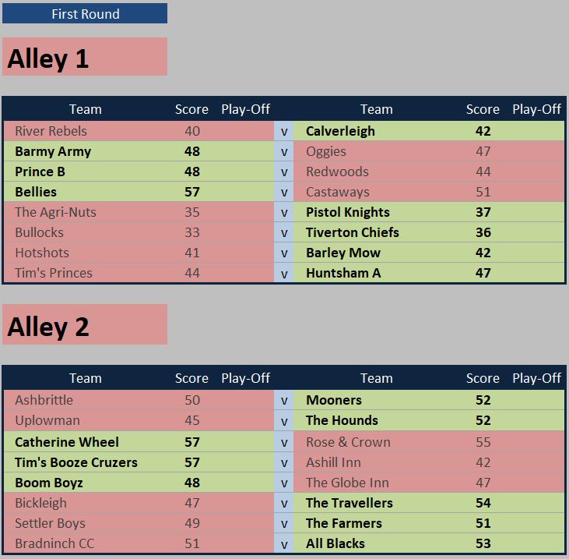Select Calverleigh's score of 42
Image resolution: width=569 pixels, height=559 pixels.
pos(483,131)
